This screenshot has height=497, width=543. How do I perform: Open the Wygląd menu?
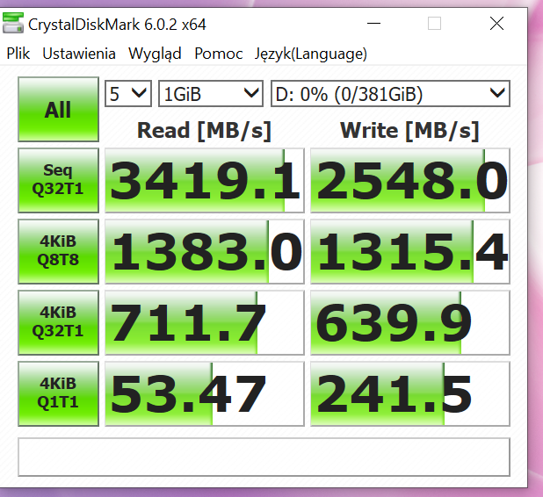[x=155, y=54]
